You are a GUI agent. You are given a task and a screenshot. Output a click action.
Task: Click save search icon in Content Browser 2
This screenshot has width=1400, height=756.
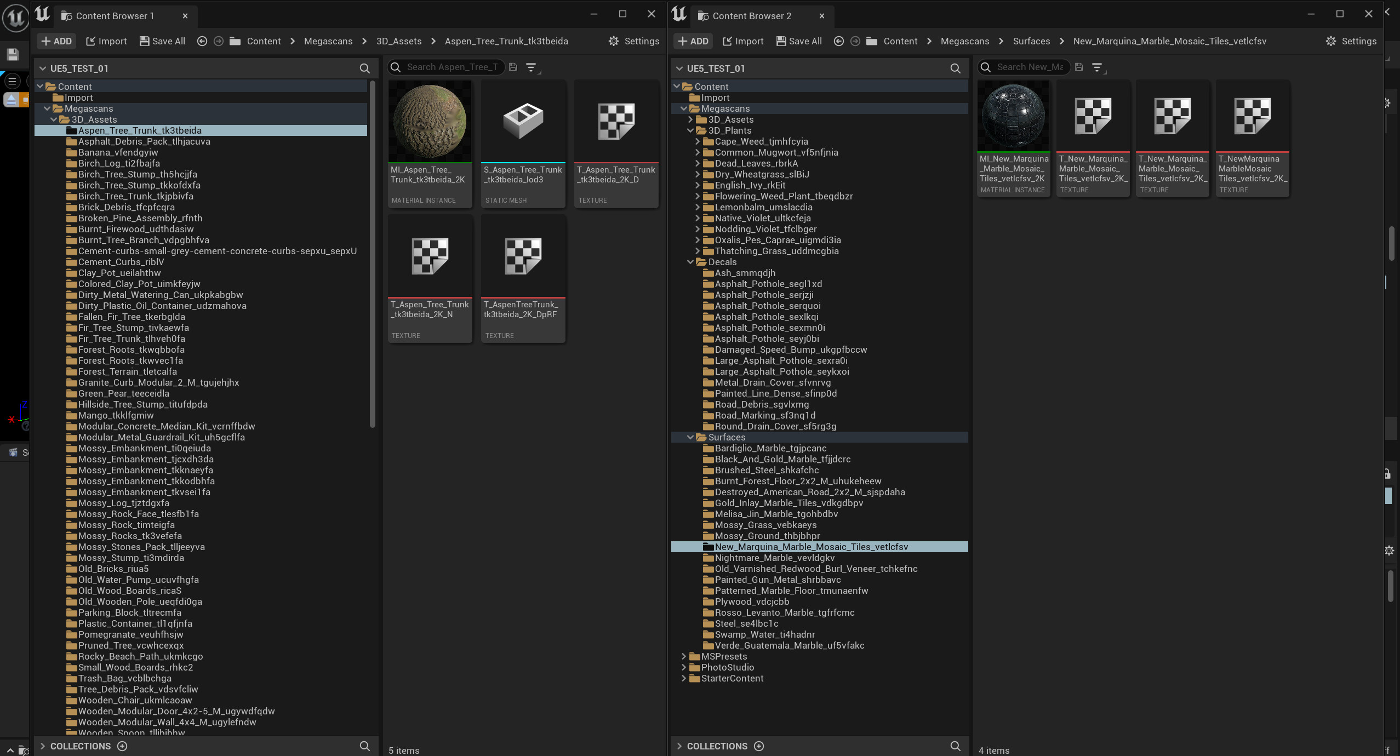pos(1079,67)
